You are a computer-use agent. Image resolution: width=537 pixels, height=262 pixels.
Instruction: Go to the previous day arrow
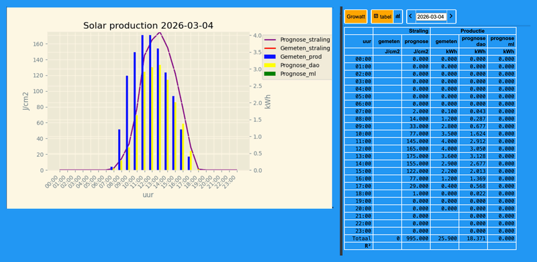point(411,17)
